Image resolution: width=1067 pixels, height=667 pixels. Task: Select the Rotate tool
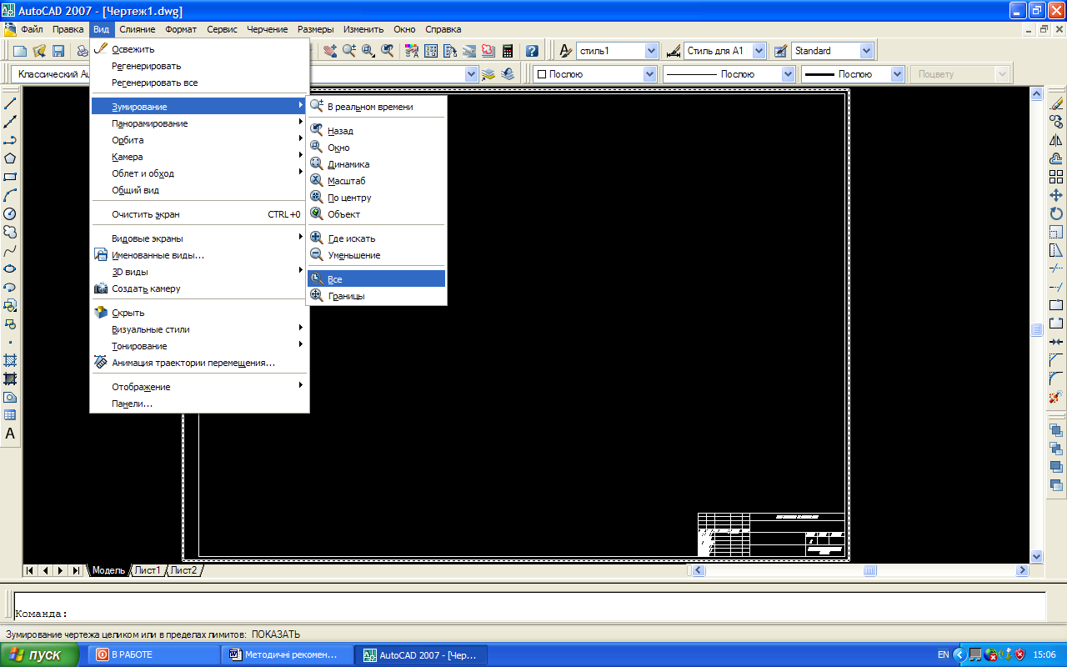[x=1056, y=213]
